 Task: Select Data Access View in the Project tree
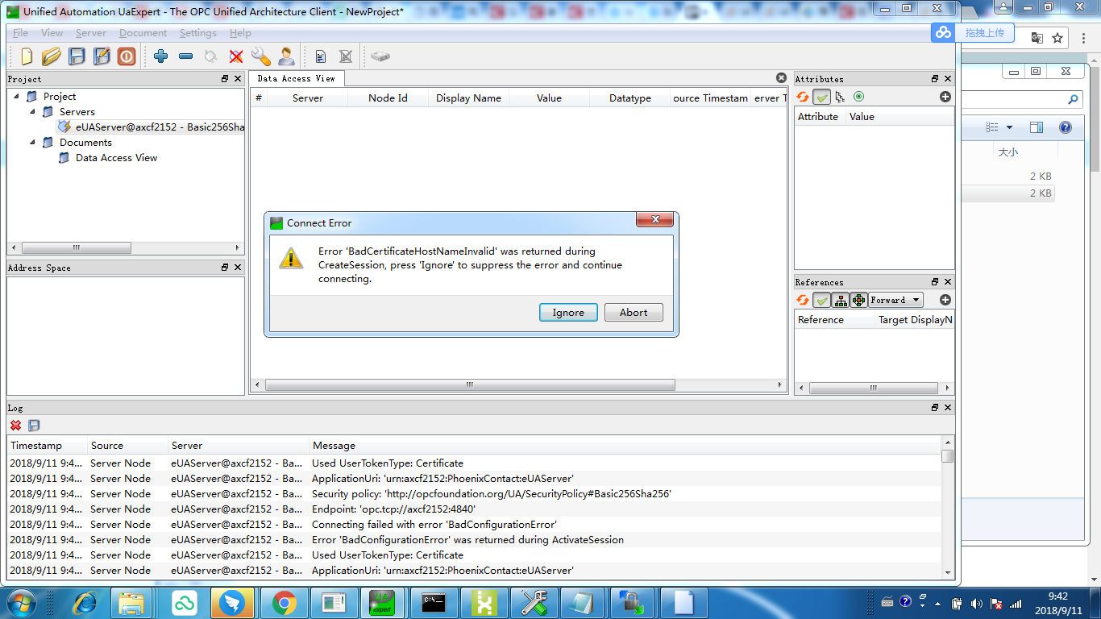(x=116, y=158)
